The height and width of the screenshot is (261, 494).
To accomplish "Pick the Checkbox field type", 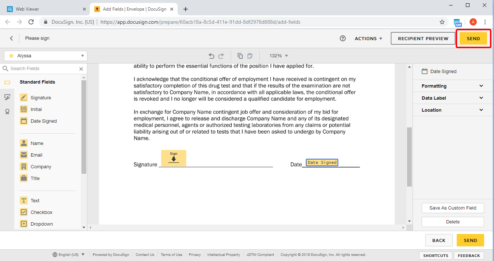I will (x=41, y=212).
